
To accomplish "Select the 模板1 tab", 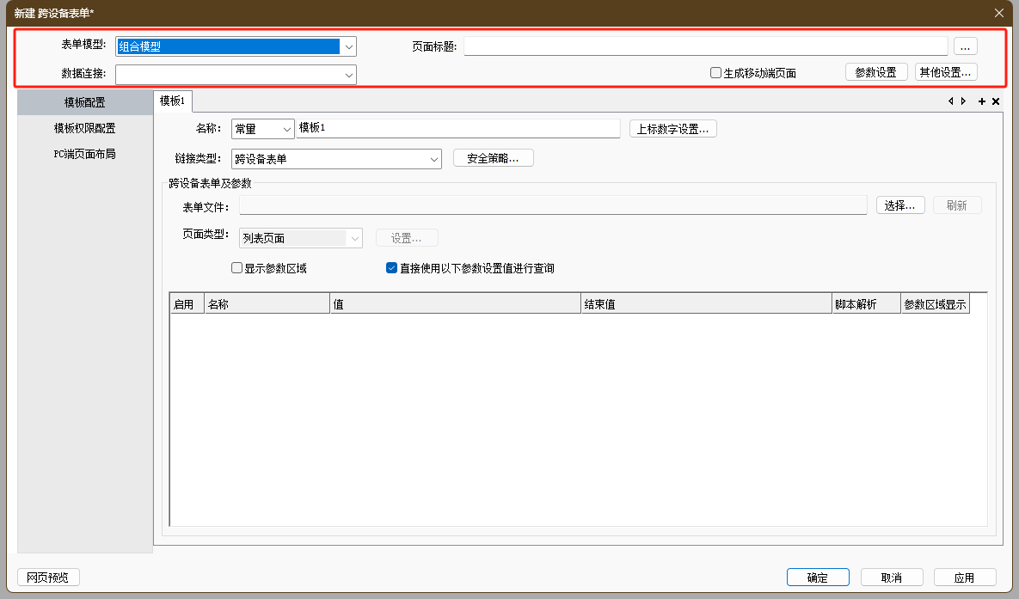I will (x=173, y=101).
